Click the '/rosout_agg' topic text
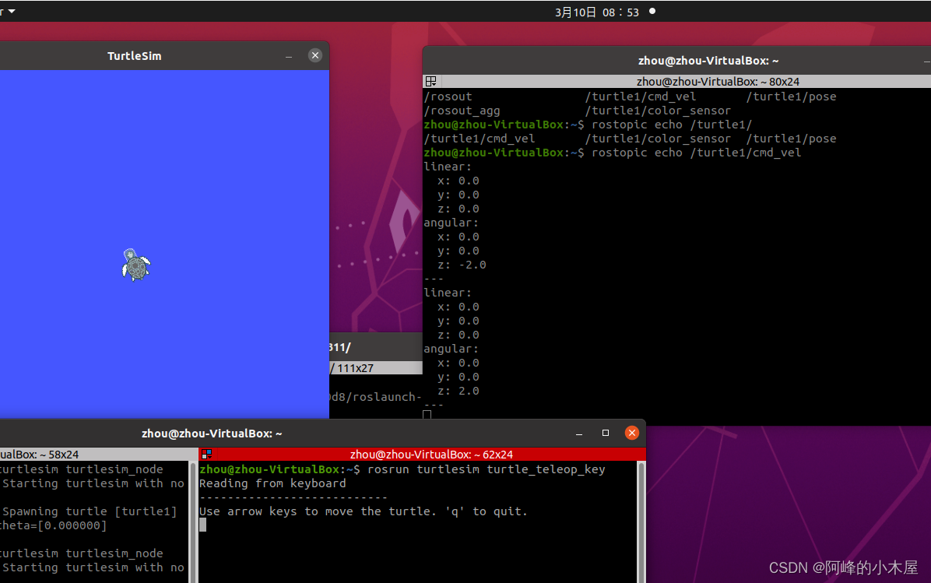The image size is (931, 583). 462,111
